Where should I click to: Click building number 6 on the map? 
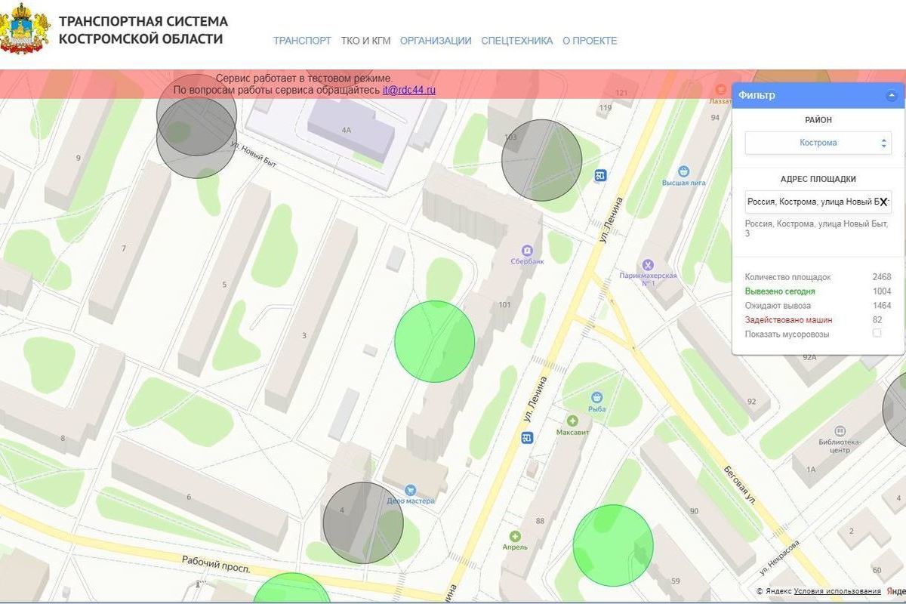pyautogui.click(x=189, y=497)
